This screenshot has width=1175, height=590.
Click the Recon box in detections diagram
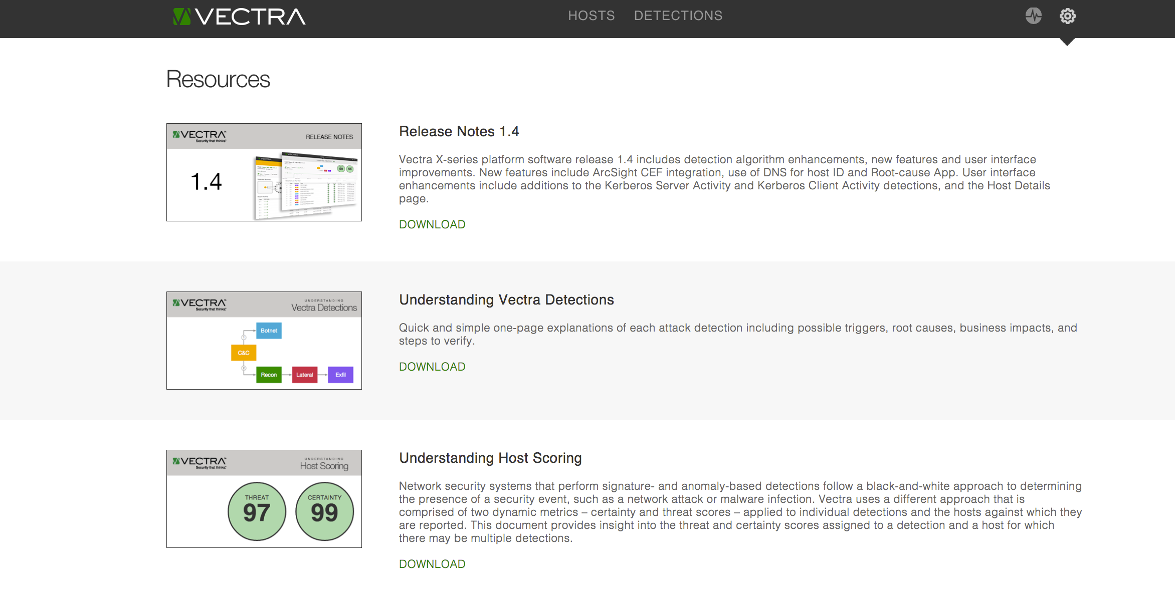(269, 375)
